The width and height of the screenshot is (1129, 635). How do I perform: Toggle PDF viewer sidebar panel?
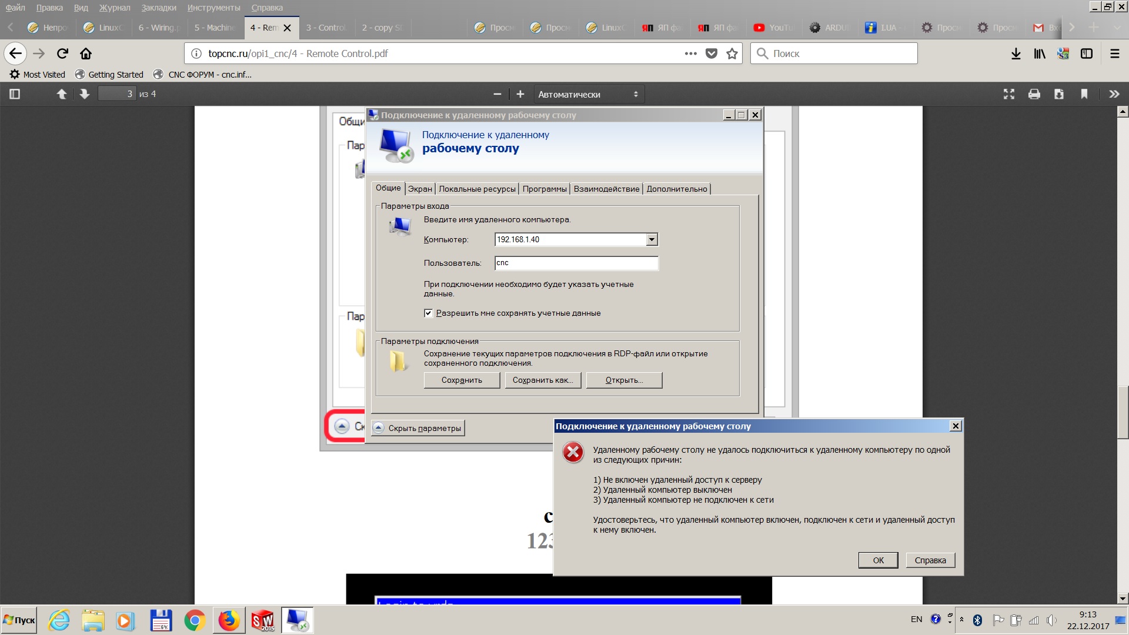click(x=15, y=94)
